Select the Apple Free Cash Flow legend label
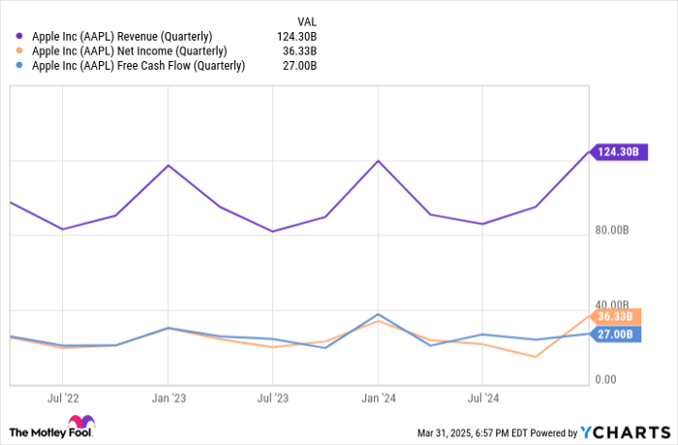This screenshot has width=678, height=445. (x=136, y=66)
